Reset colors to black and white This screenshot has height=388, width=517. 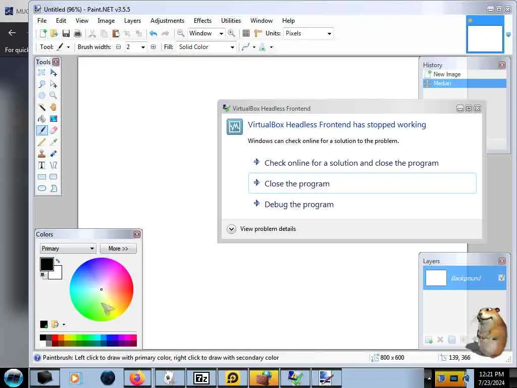point(43,275)
